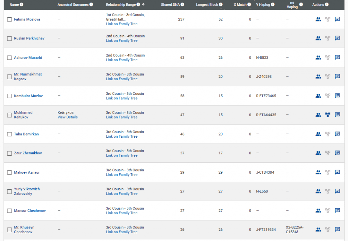Open notes icon for Mansur Chechenov
The image size is (348, 241).
click(x=337, y=210)
